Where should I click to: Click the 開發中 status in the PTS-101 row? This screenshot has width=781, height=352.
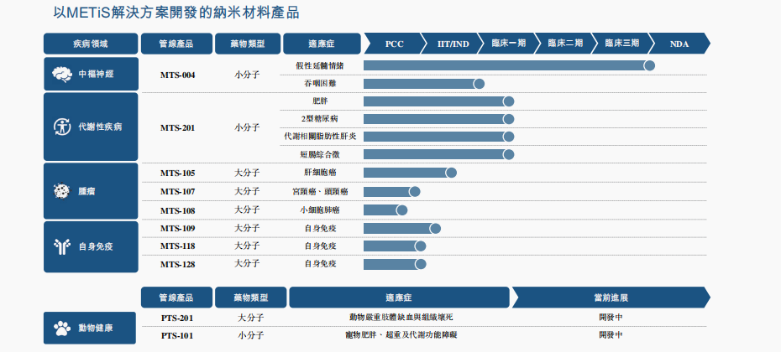pyautogui.click(x=611, y=334)
